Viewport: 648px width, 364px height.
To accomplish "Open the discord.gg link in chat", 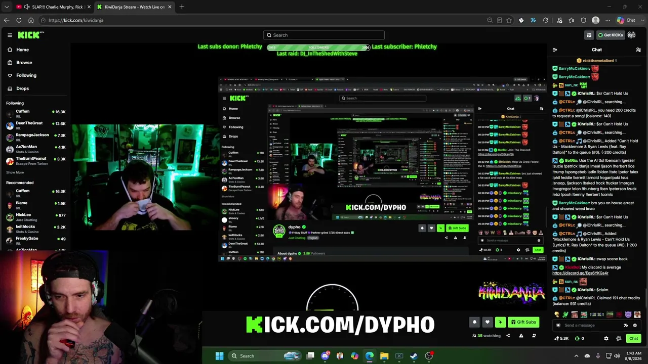I will click(x=580, y=273).
